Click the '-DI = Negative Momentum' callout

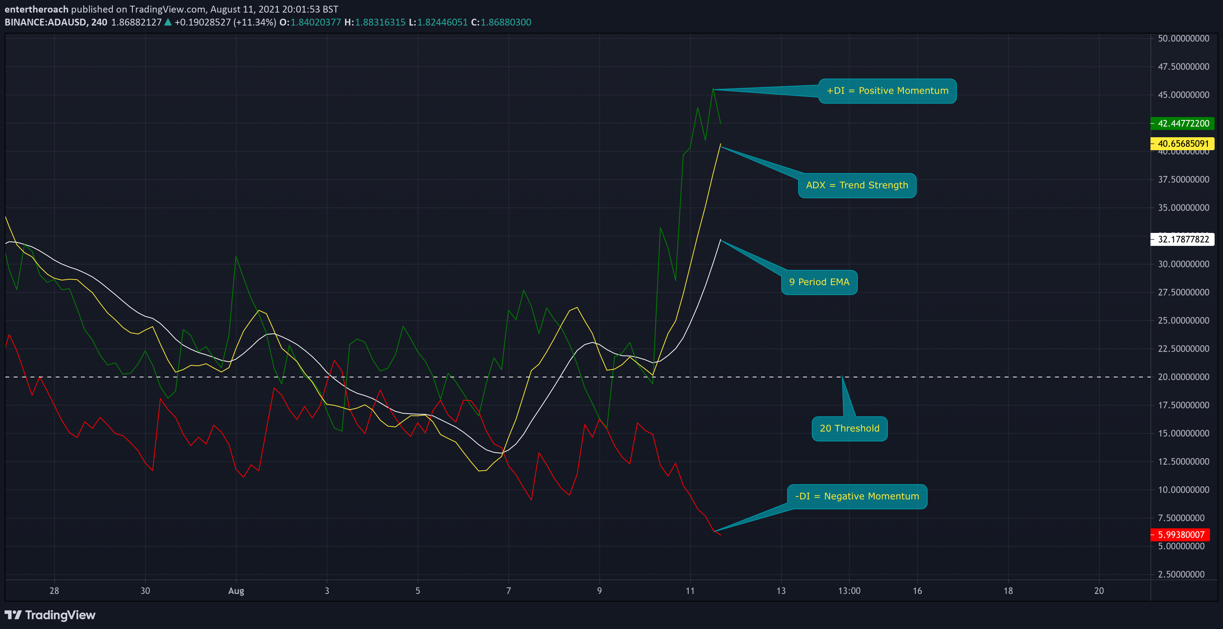coord(857,496)
